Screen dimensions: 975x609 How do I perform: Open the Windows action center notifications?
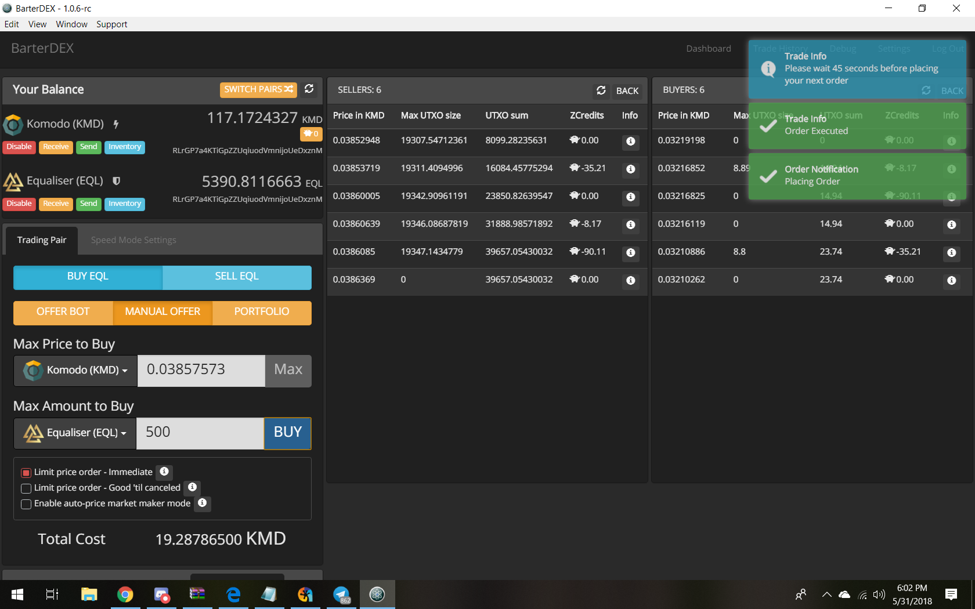[x=951, y=594]
